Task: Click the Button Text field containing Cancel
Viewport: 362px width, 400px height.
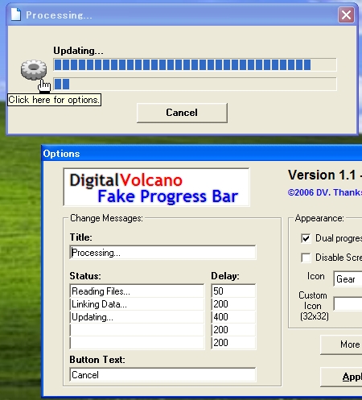Action: point(162,375)
